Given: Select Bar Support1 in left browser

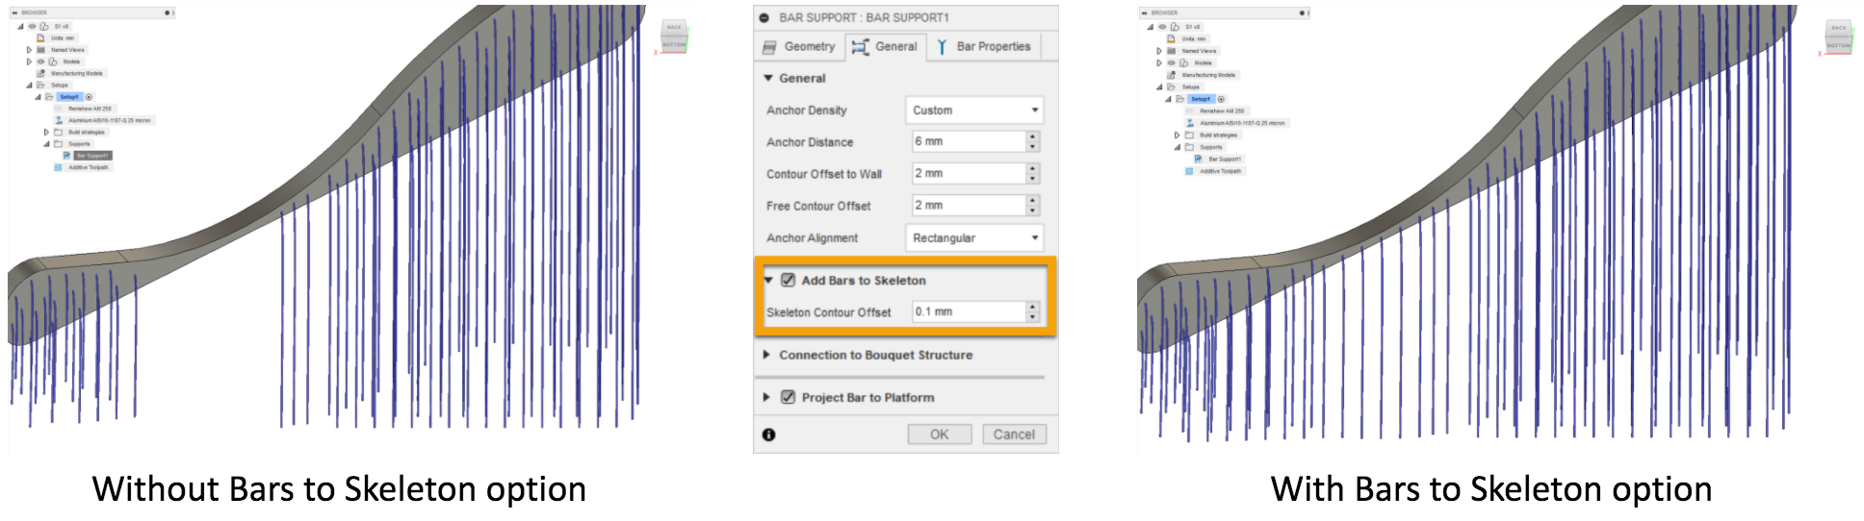Looking at the screenshot, I should point(92,156).
